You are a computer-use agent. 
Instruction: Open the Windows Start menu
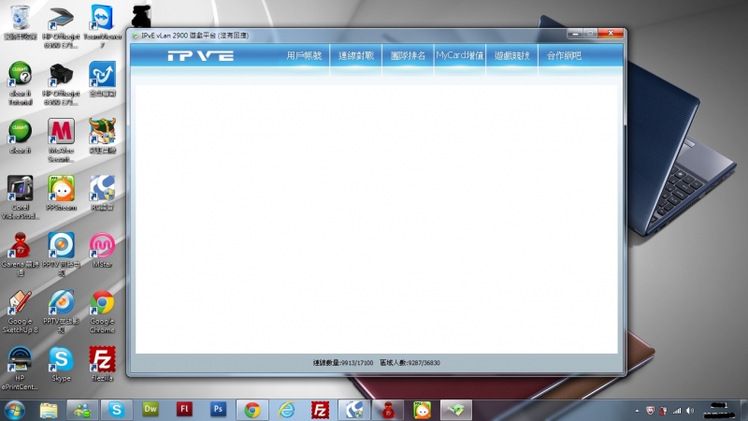click(14, 410)
